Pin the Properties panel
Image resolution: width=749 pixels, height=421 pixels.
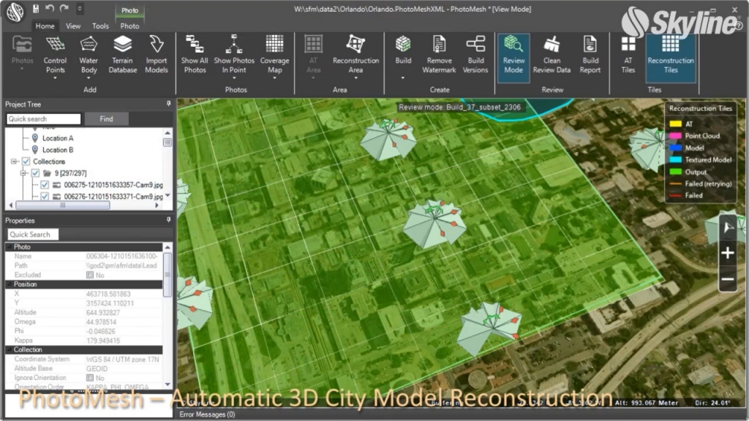[169, 220]
